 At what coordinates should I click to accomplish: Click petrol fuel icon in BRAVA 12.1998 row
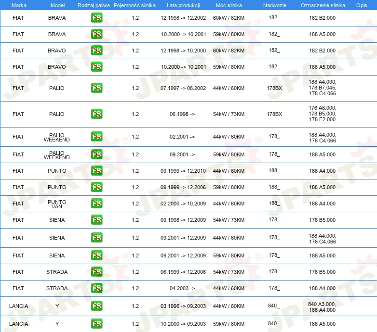tap(96, 18)
